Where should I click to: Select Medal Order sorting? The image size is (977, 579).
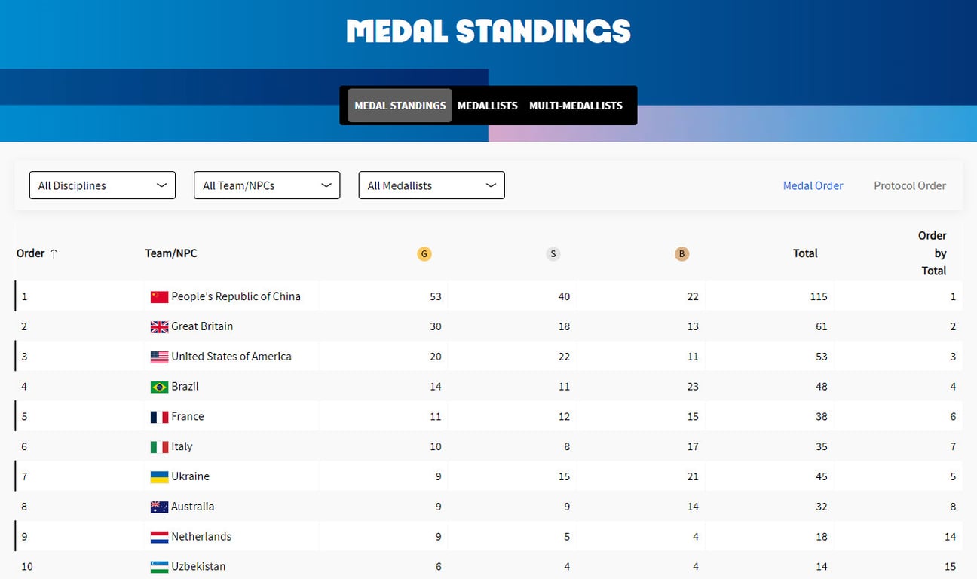(x=813, y=185)
